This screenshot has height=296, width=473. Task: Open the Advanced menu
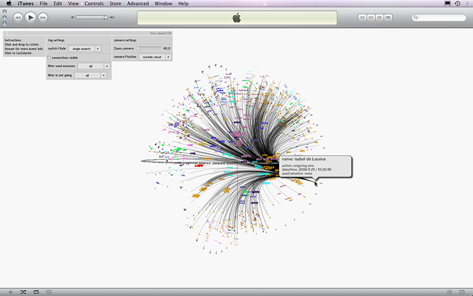[138, 3]
